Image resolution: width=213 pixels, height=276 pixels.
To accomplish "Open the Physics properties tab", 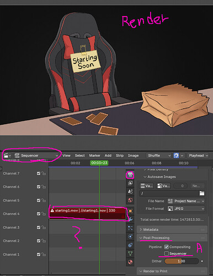I will pos(130,236).
